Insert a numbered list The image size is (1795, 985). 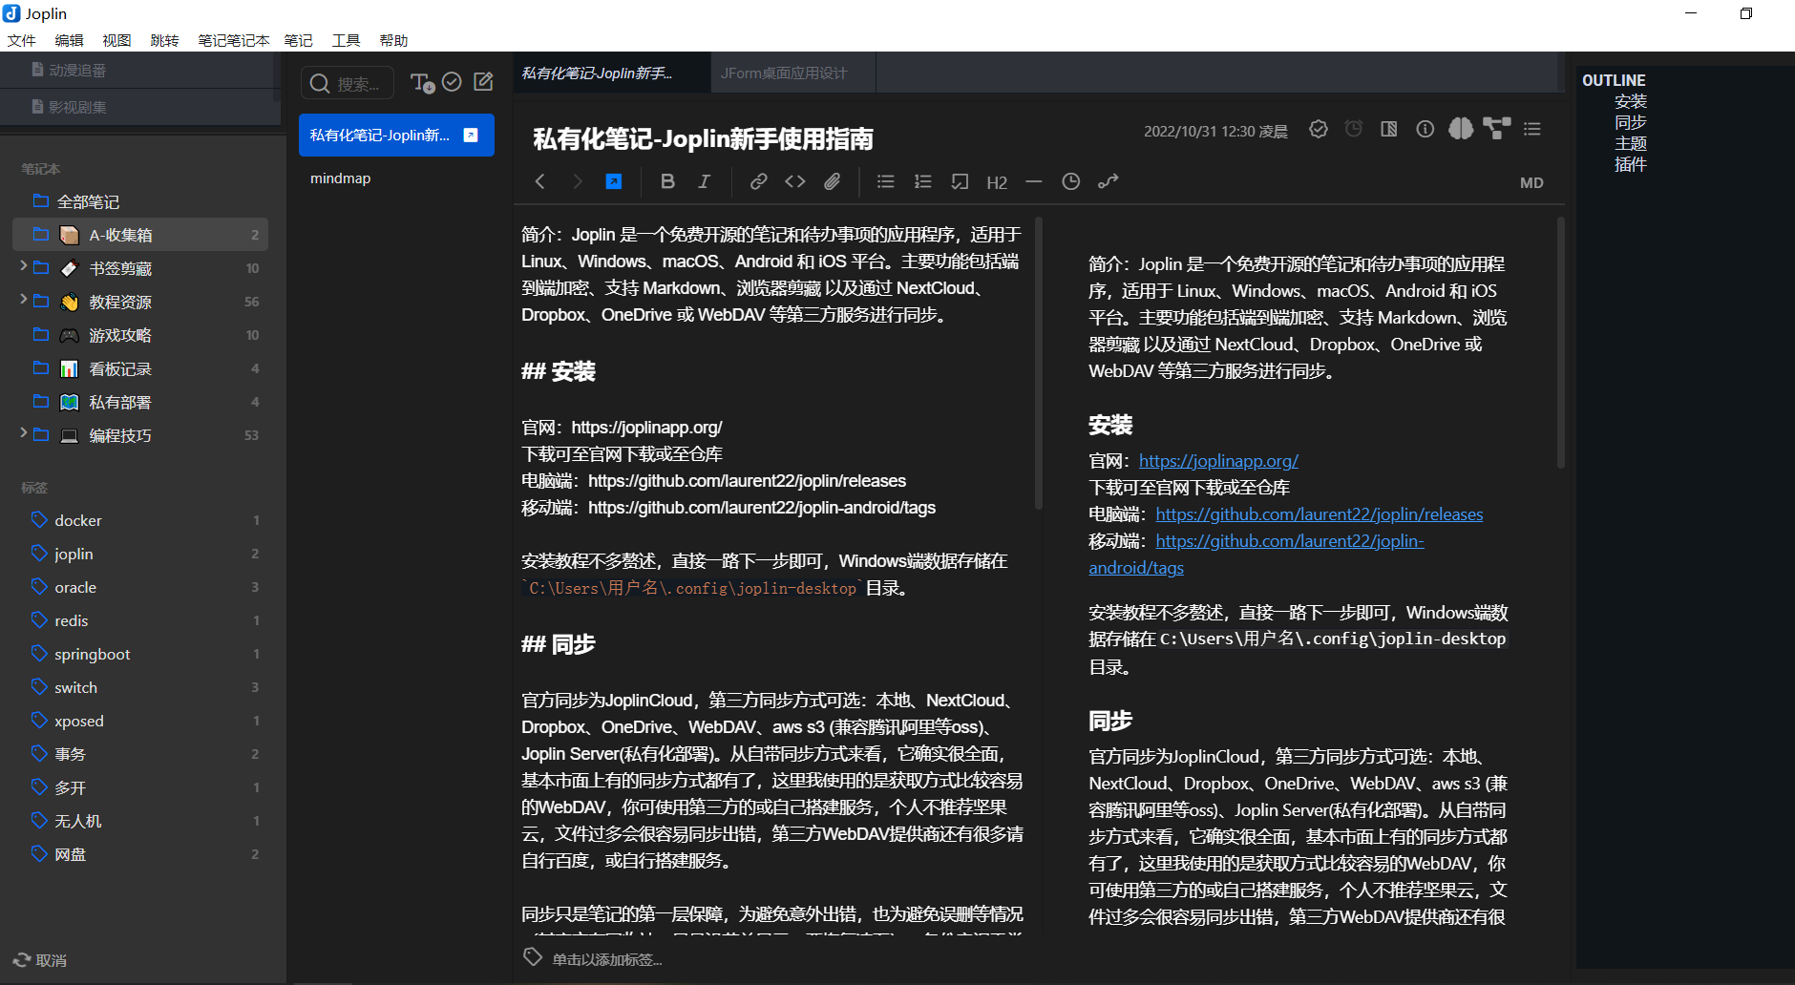[x=922, y=181]
